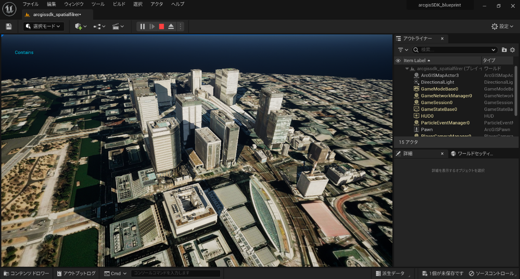Select DirectionalLight in the Outliner

(437, 82)
